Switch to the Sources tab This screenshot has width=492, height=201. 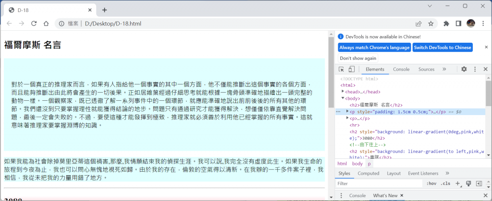point(427,69)
